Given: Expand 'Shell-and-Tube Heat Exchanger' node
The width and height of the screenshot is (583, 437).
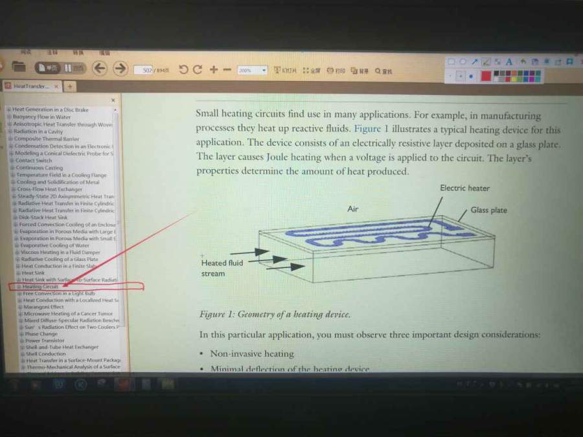Looking at the screenshot, I should click(x=22, y=347).
